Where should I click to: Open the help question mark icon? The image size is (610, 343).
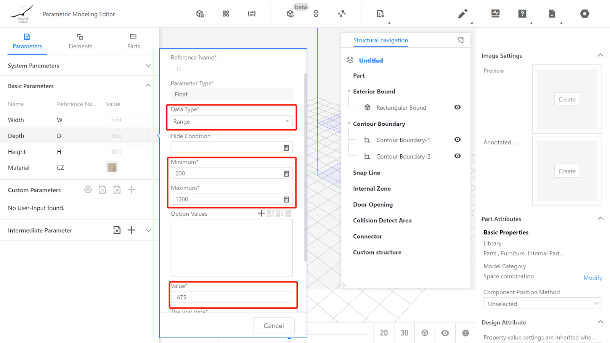[x=522, y=14]
